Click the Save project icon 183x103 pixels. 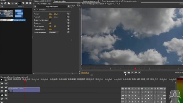click(x=9, y=3)
